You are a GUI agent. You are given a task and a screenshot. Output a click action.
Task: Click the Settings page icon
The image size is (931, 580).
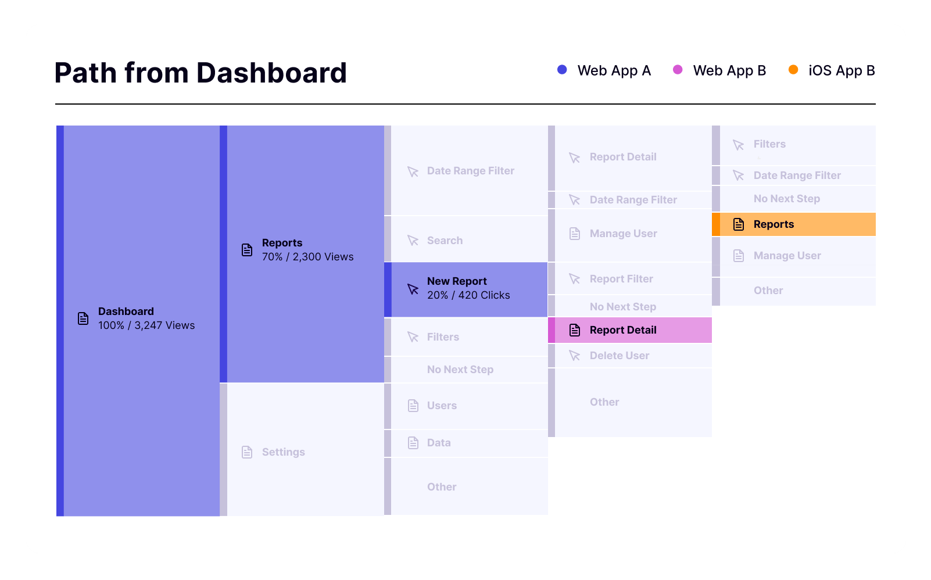[x=247, y=452]
